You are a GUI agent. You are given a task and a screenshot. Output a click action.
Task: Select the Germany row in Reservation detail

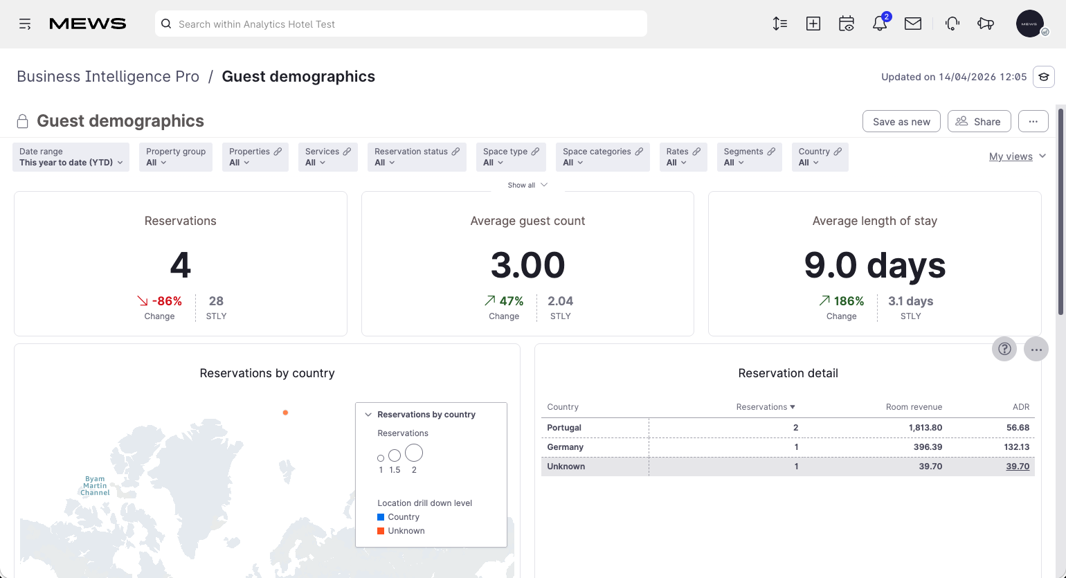[x=788, y=447]
